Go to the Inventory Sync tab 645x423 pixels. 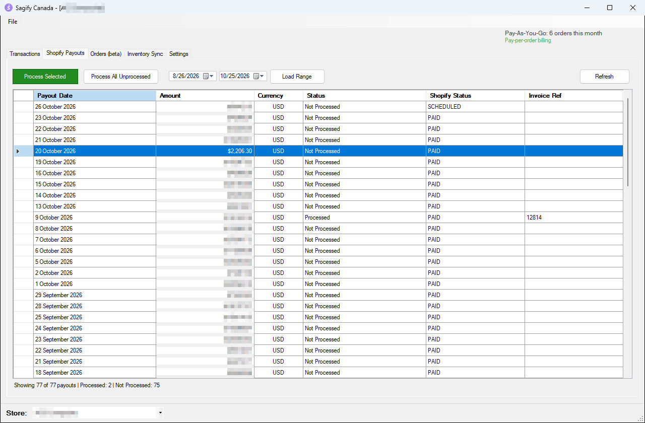(145, 54)
